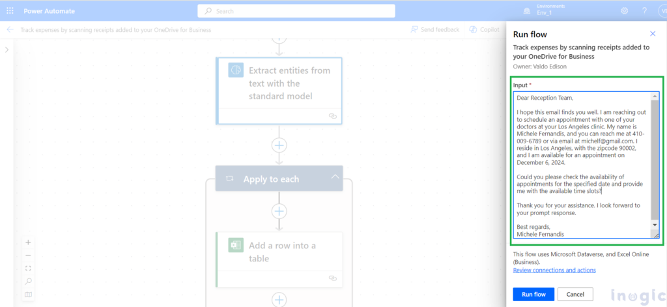Viewport: 667px width, 307px height.
Task: Toggle the minimap on the canvas
Action: pyautogui.click(x=28, y=295)
